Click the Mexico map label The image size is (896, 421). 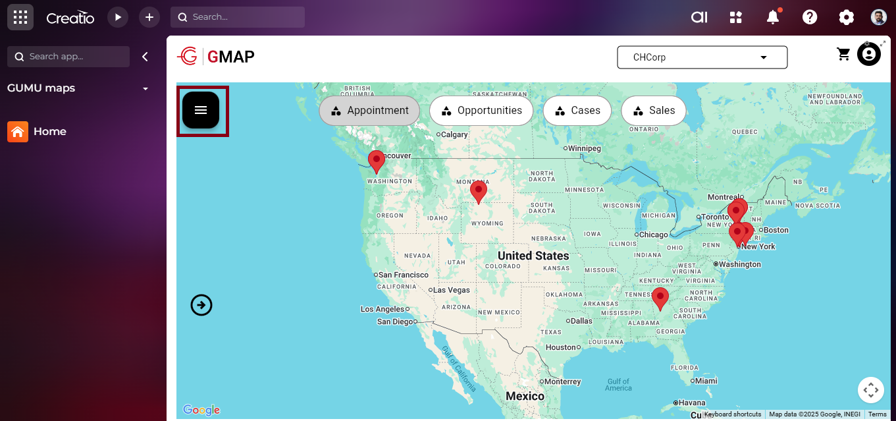525,396
